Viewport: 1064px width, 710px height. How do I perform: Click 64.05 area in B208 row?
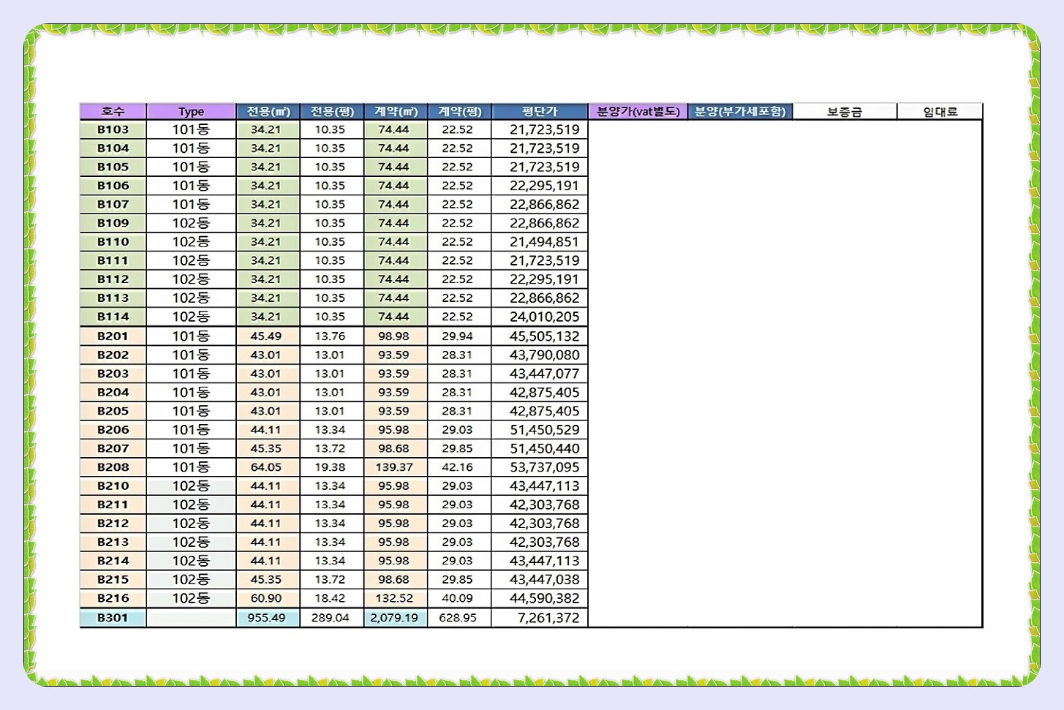point(268,467)
